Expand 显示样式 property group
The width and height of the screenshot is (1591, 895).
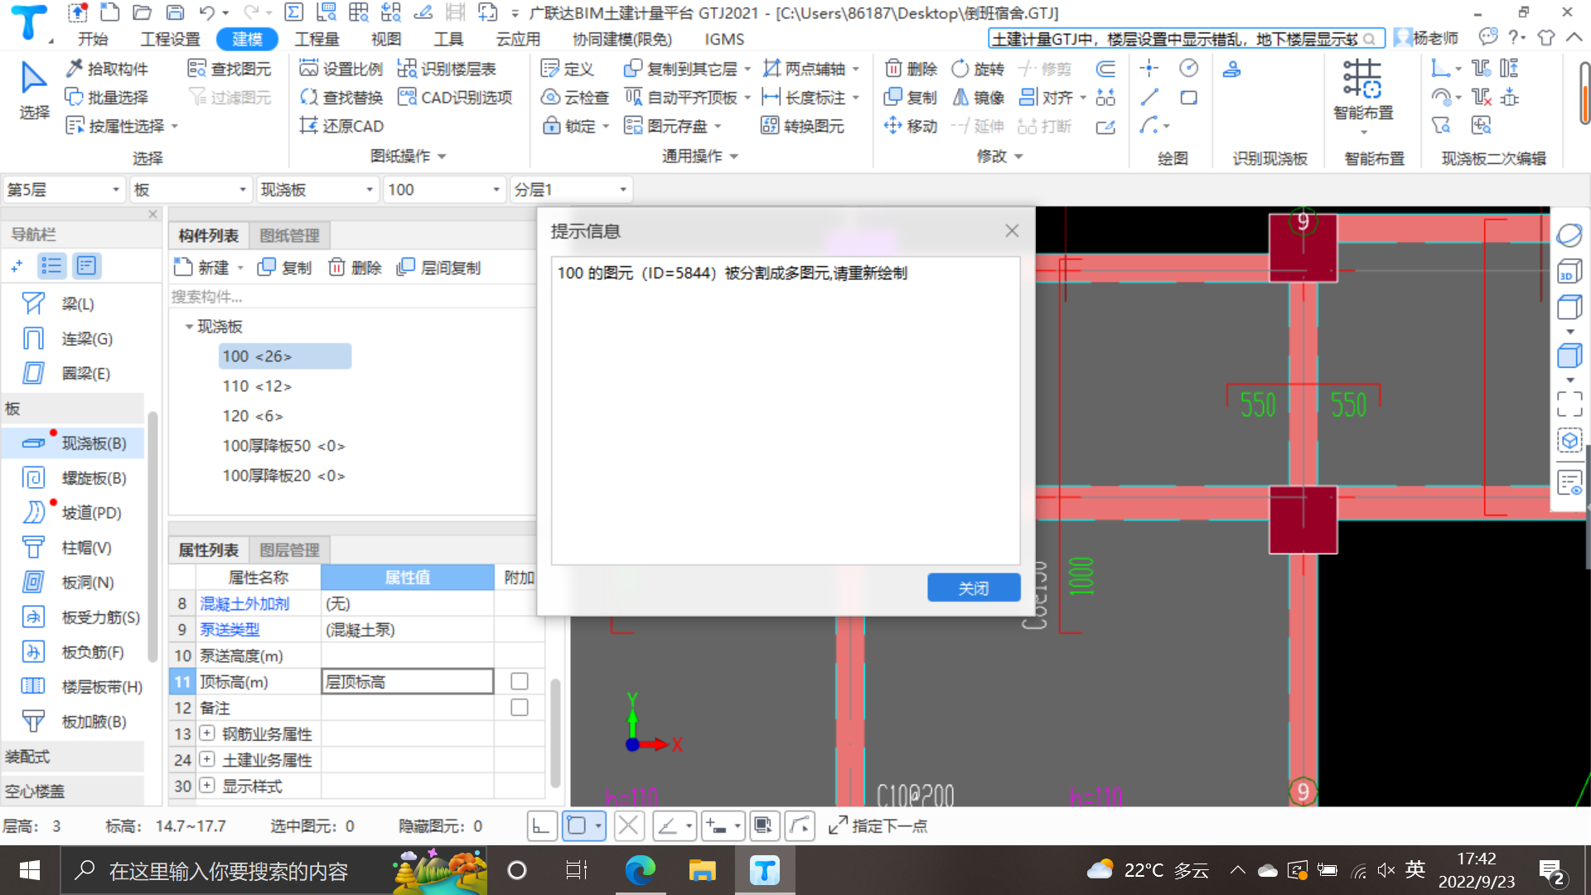[x=207, y=786]
